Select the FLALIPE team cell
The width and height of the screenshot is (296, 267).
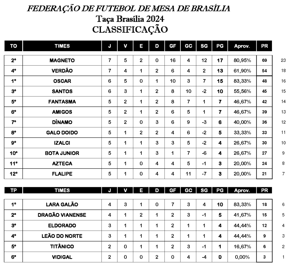62,174
